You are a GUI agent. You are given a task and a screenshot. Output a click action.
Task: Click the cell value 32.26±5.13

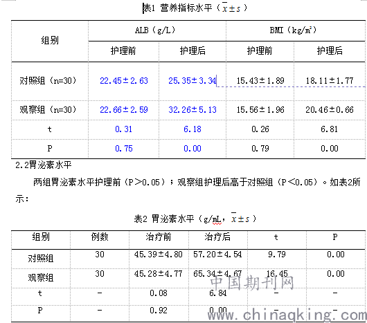[x=193, y=110]
